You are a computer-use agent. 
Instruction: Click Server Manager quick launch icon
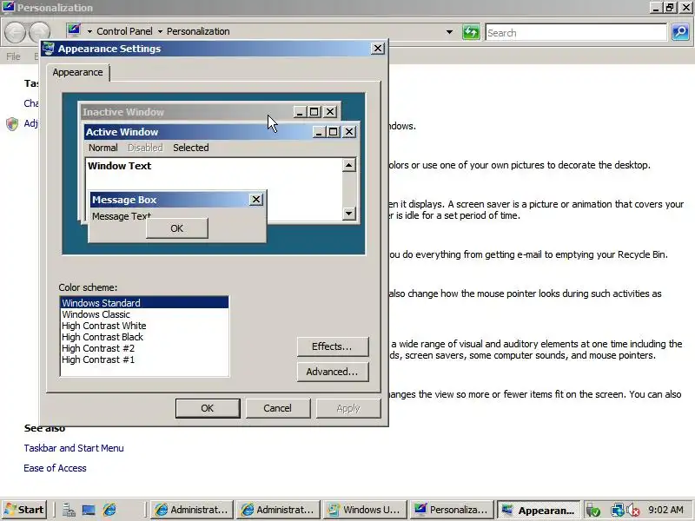click(x=69, y=510)
